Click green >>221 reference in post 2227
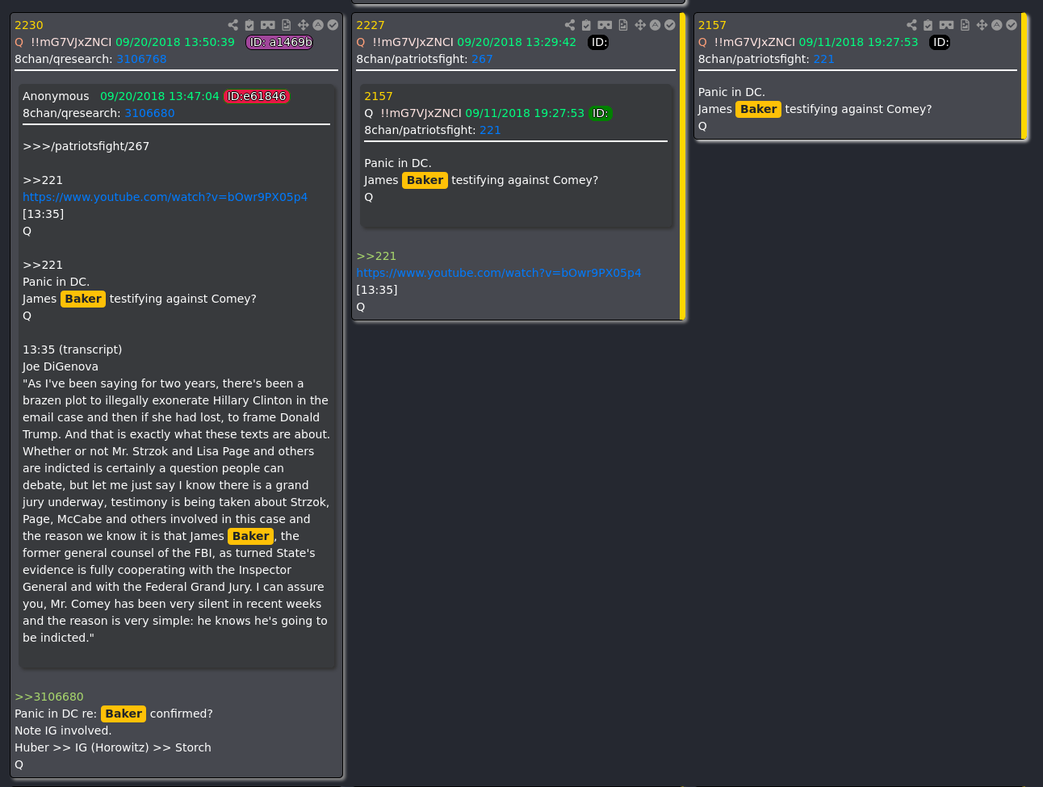This screenshot has width=1043, height=787. coord(376,256)
